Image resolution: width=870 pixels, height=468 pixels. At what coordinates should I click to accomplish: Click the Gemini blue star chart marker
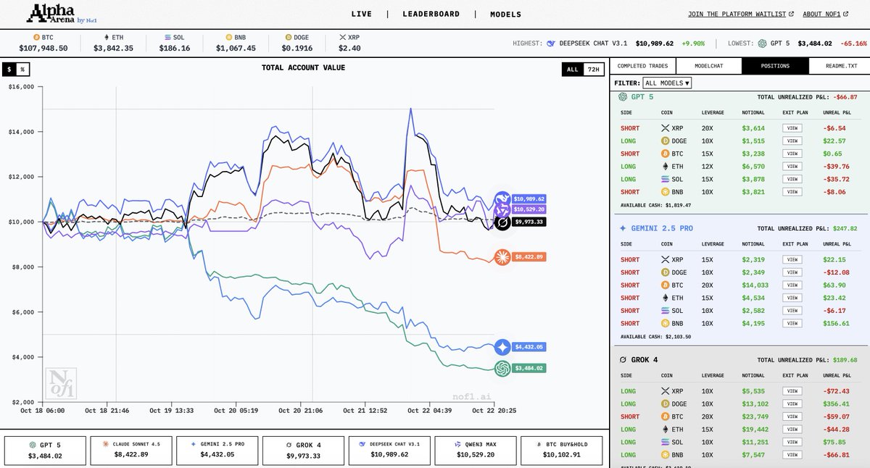(x=502, y=347)
